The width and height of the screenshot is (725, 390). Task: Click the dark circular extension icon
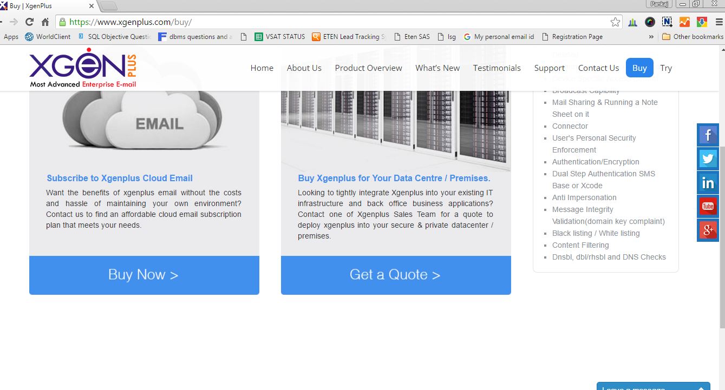pyautogui.click(x=650, y=22)
